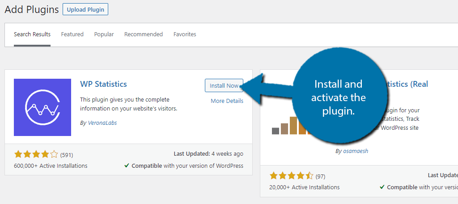Click the Add Plugins page heading
Viewport: 458px width, 204px height.
point(32,10)
